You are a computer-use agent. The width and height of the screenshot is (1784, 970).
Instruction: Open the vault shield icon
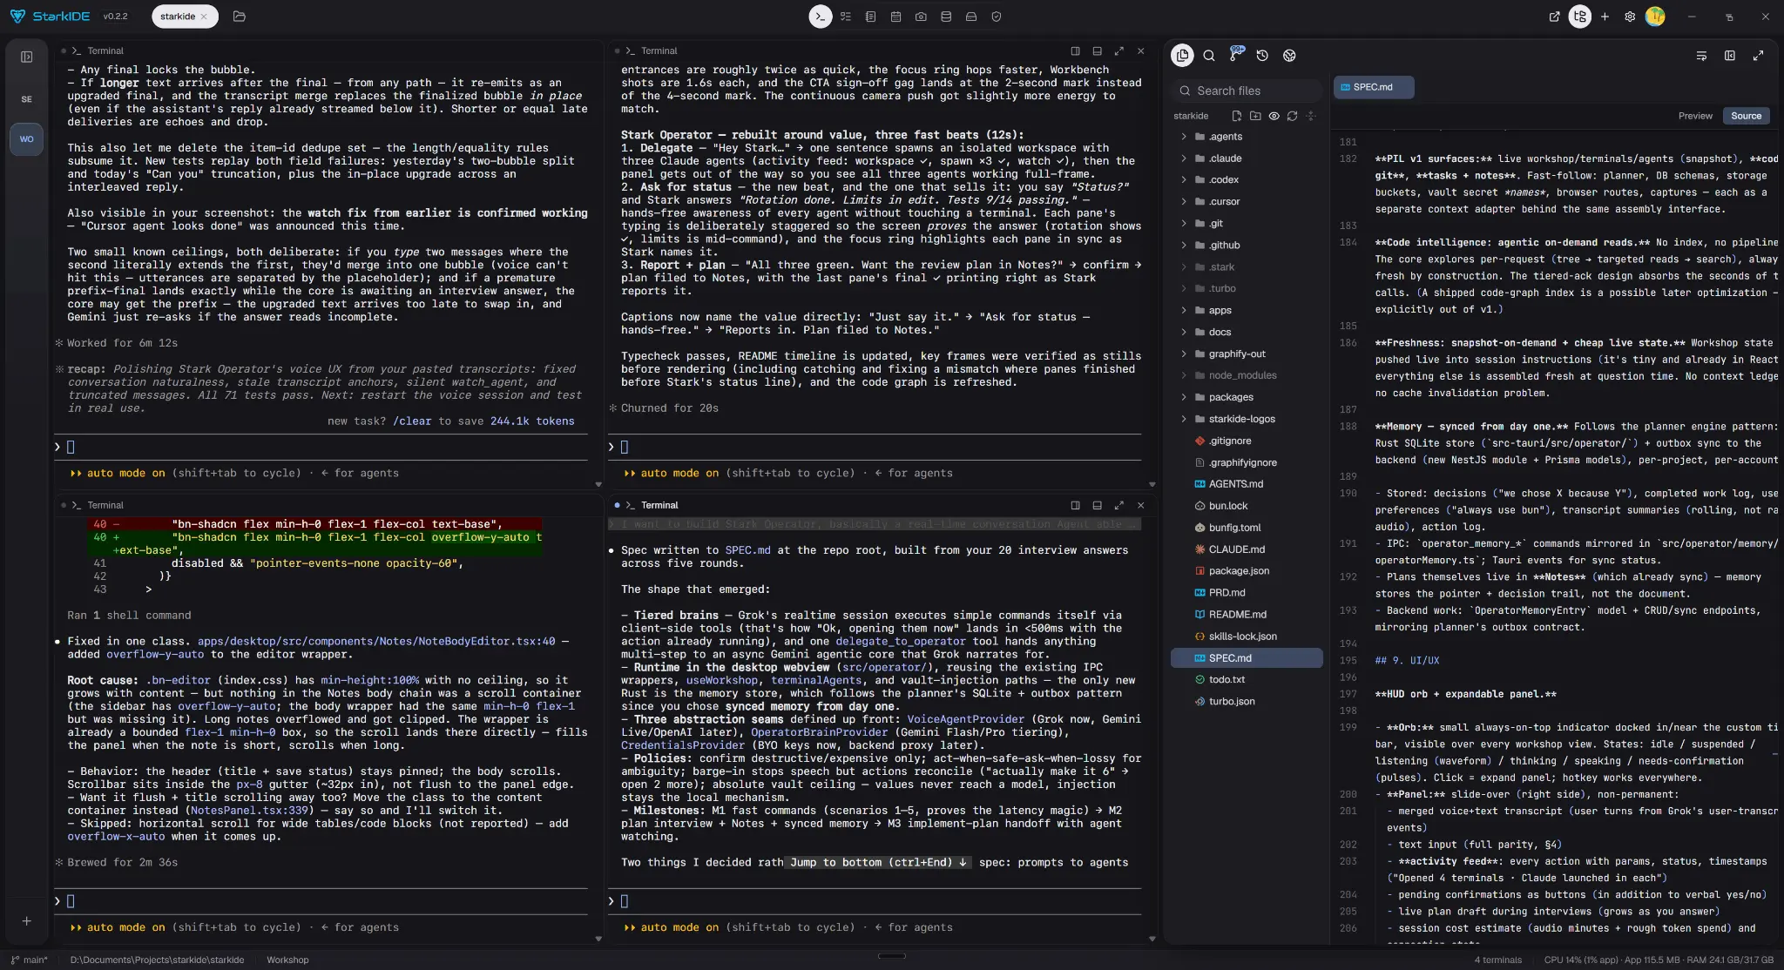[x=997, y=17]
